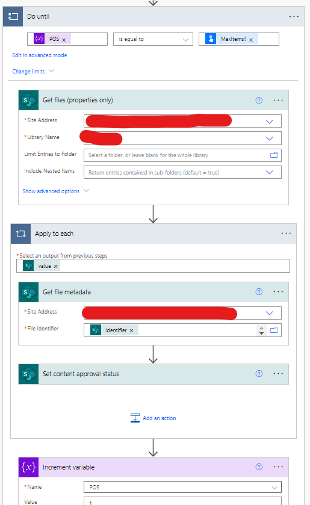
Task: Show advanced options for Get files
Action: click(56, 191)
